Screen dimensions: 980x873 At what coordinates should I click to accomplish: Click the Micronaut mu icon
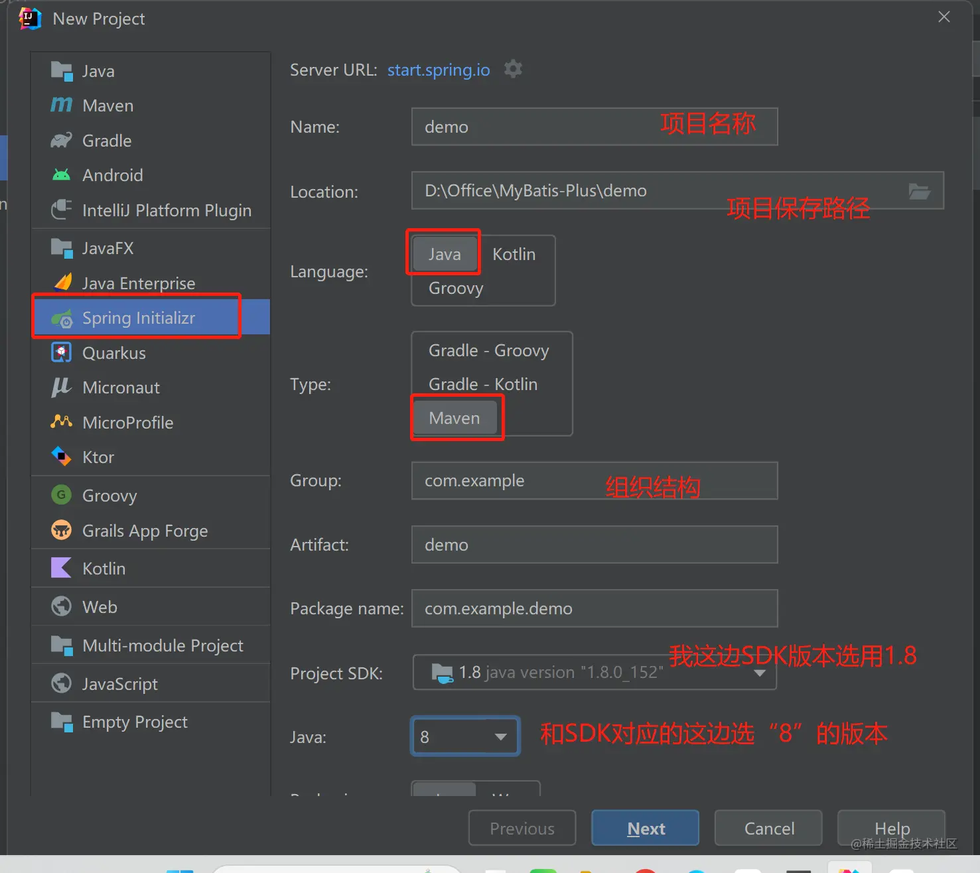point(62,387)
